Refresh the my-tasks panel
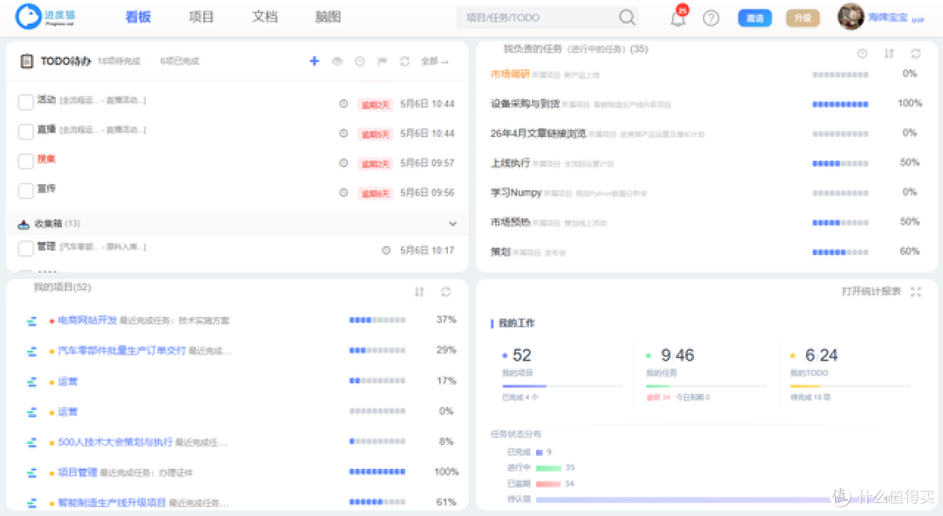 pos(915,53)
